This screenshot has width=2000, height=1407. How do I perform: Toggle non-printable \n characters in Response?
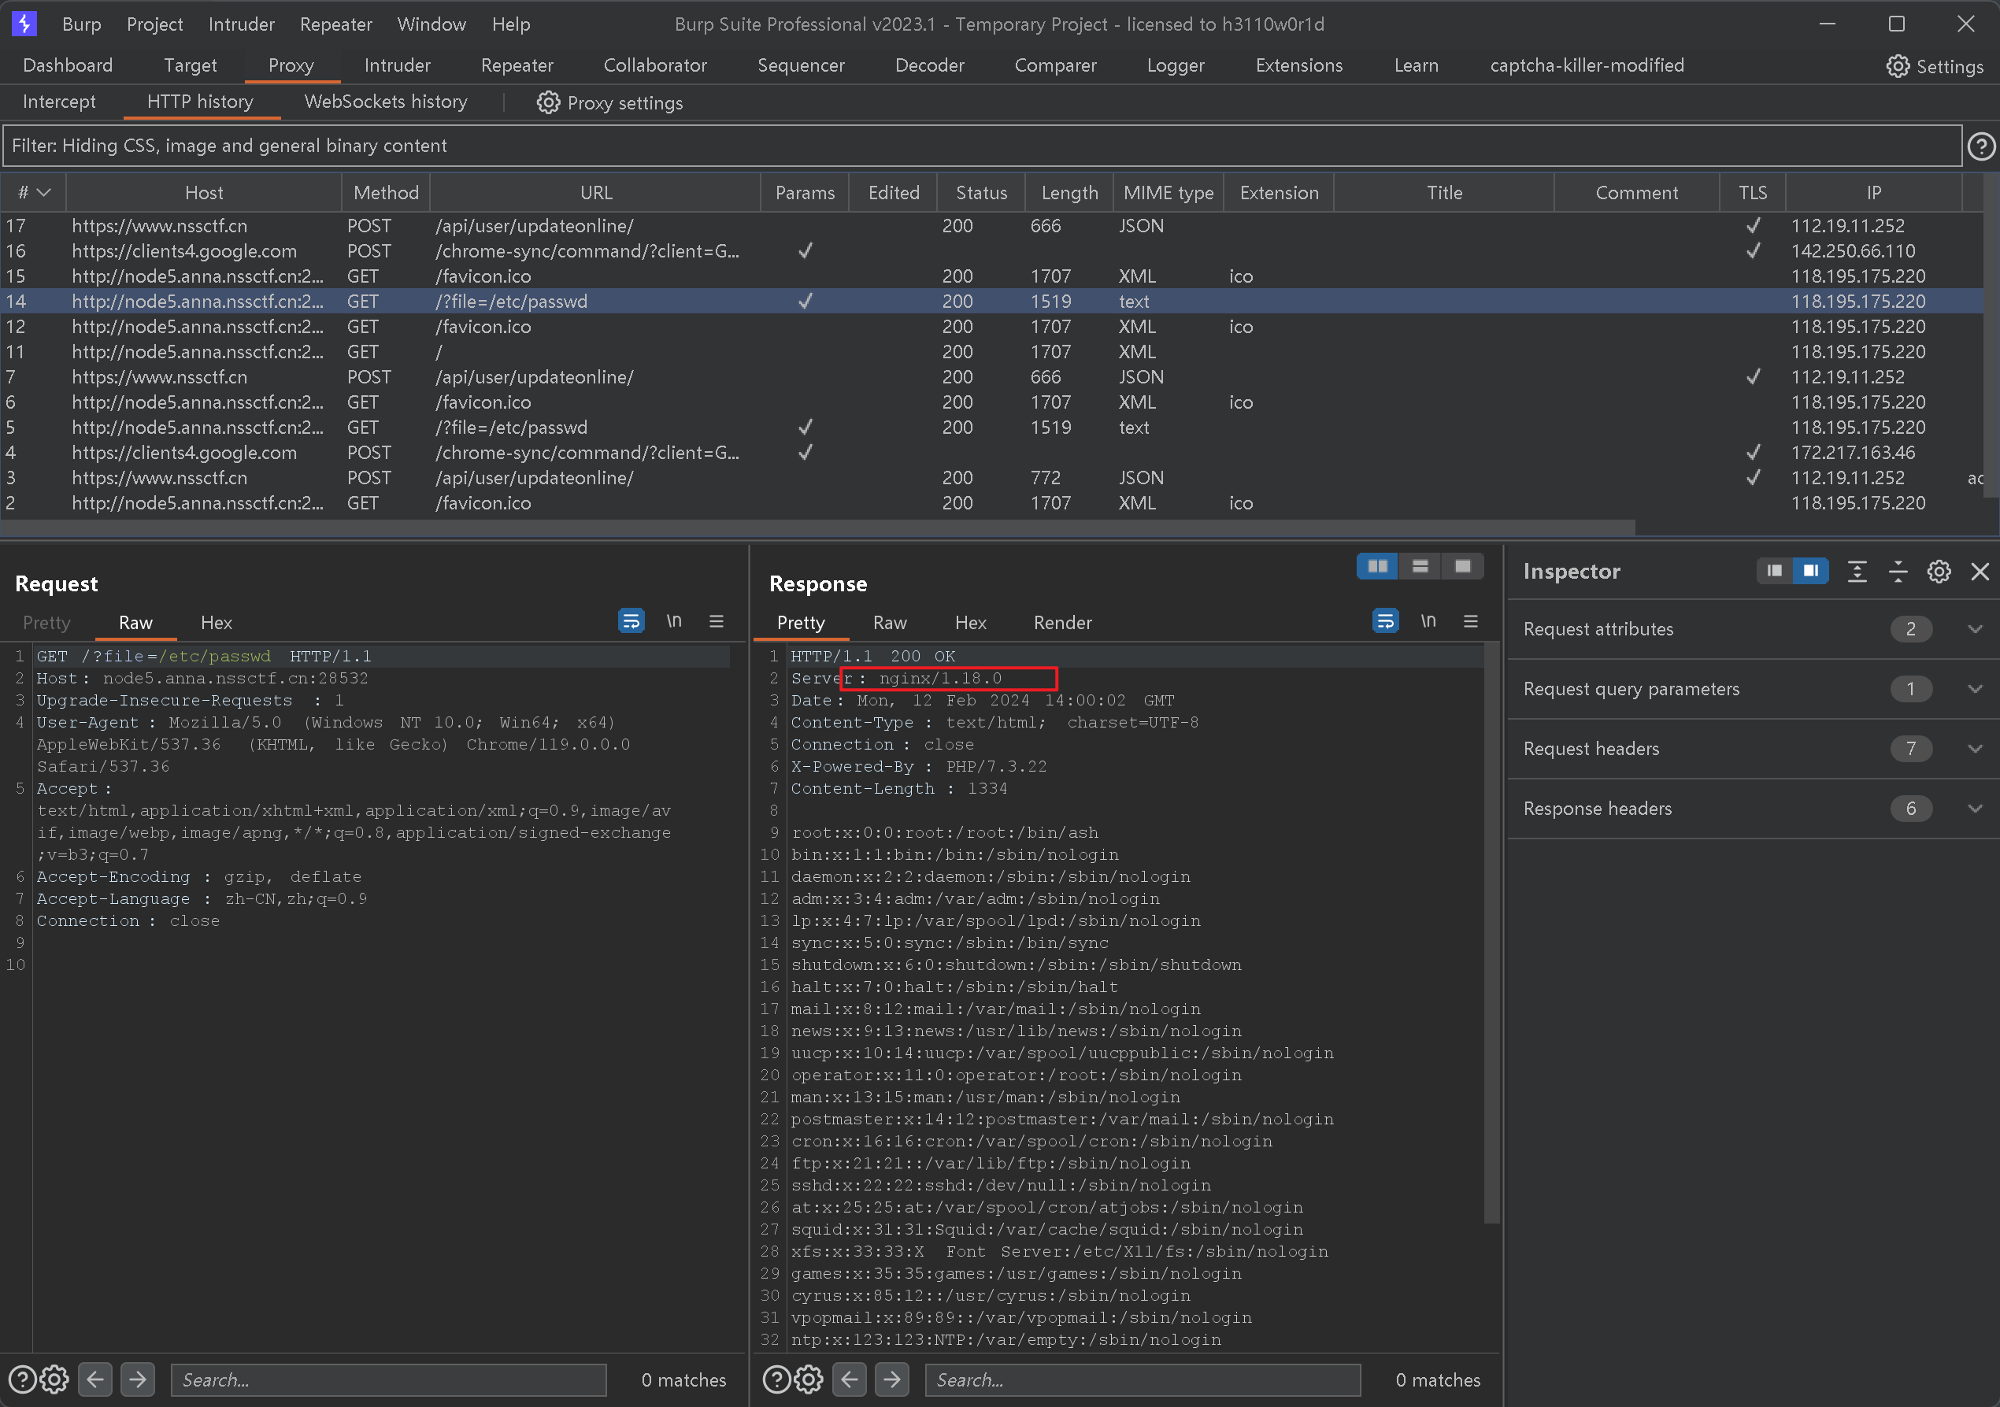1428,621
